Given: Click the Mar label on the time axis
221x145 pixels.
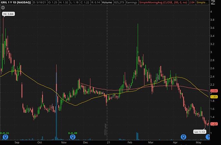Looking at the screenshot, I should pos(151,142).
